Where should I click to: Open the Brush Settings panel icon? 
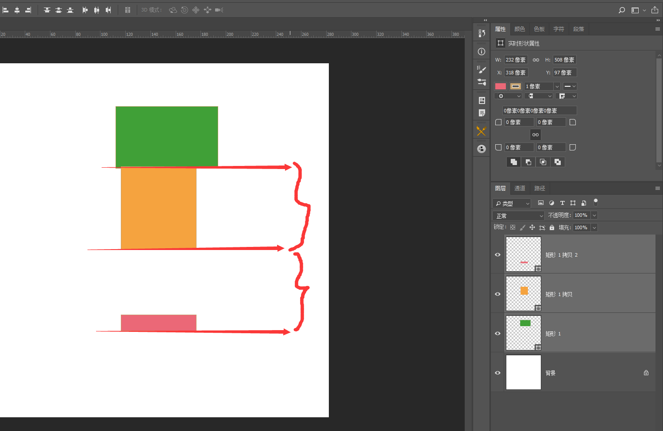click(x=482, y=69)
